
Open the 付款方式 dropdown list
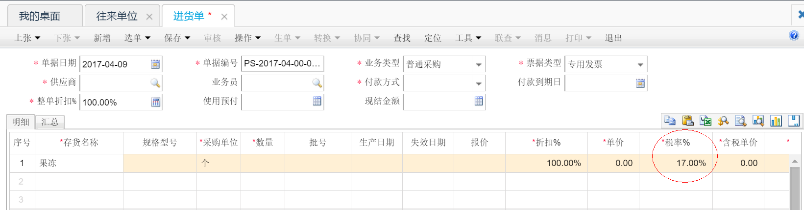479,84
